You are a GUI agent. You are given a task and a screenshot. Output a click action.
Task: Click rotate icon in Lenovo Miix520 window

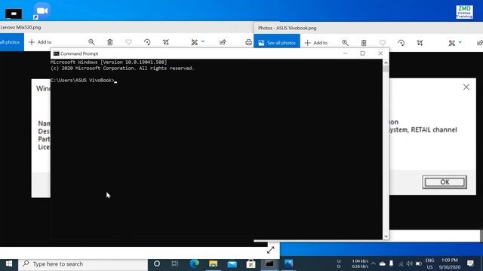coord(147,42)
